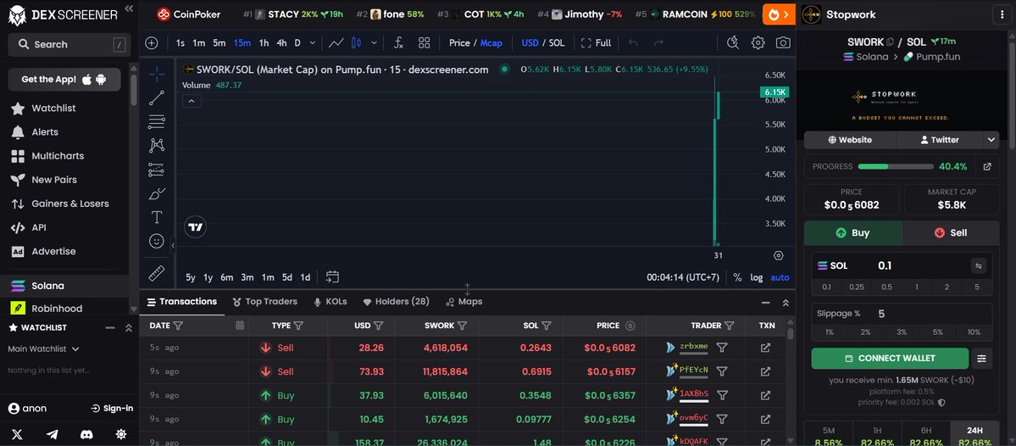Focus the Search input field
This screenshot has height=446, width=1016.
coord(69,45)
